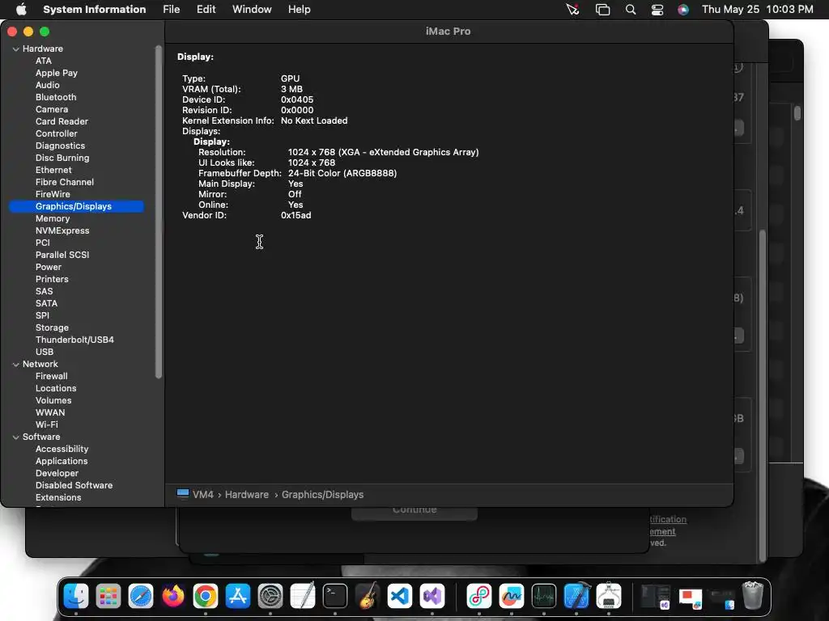Click the Framebuffer Depth value 24-Bit Color

tap(342, 173)
